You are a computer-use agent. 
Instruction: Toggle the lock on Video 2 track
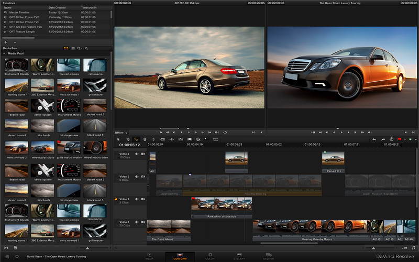tap(116, 199)
